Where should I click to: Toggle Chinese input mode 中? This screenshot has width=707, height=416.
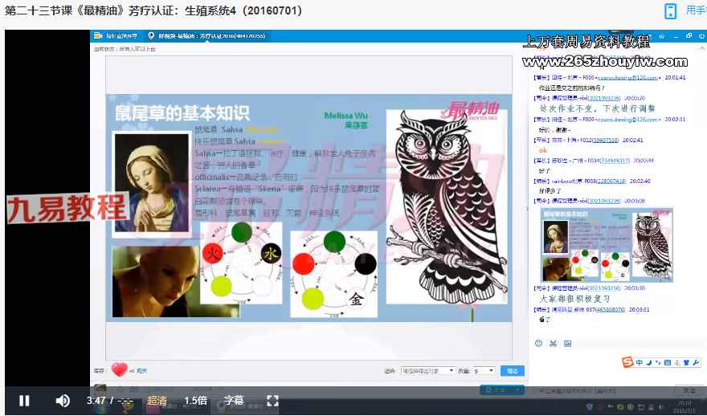tap(640, 362)
